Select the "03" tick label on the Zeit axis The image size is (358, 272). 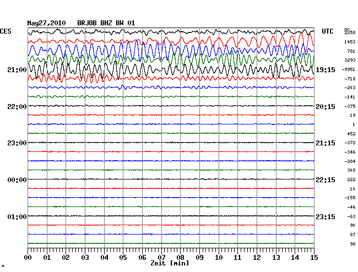tap(85, 258)
